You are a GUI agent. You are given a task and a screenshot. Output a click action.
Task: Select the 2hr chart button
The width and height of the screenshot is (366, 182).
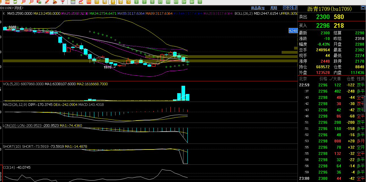[x=184, y=2]
